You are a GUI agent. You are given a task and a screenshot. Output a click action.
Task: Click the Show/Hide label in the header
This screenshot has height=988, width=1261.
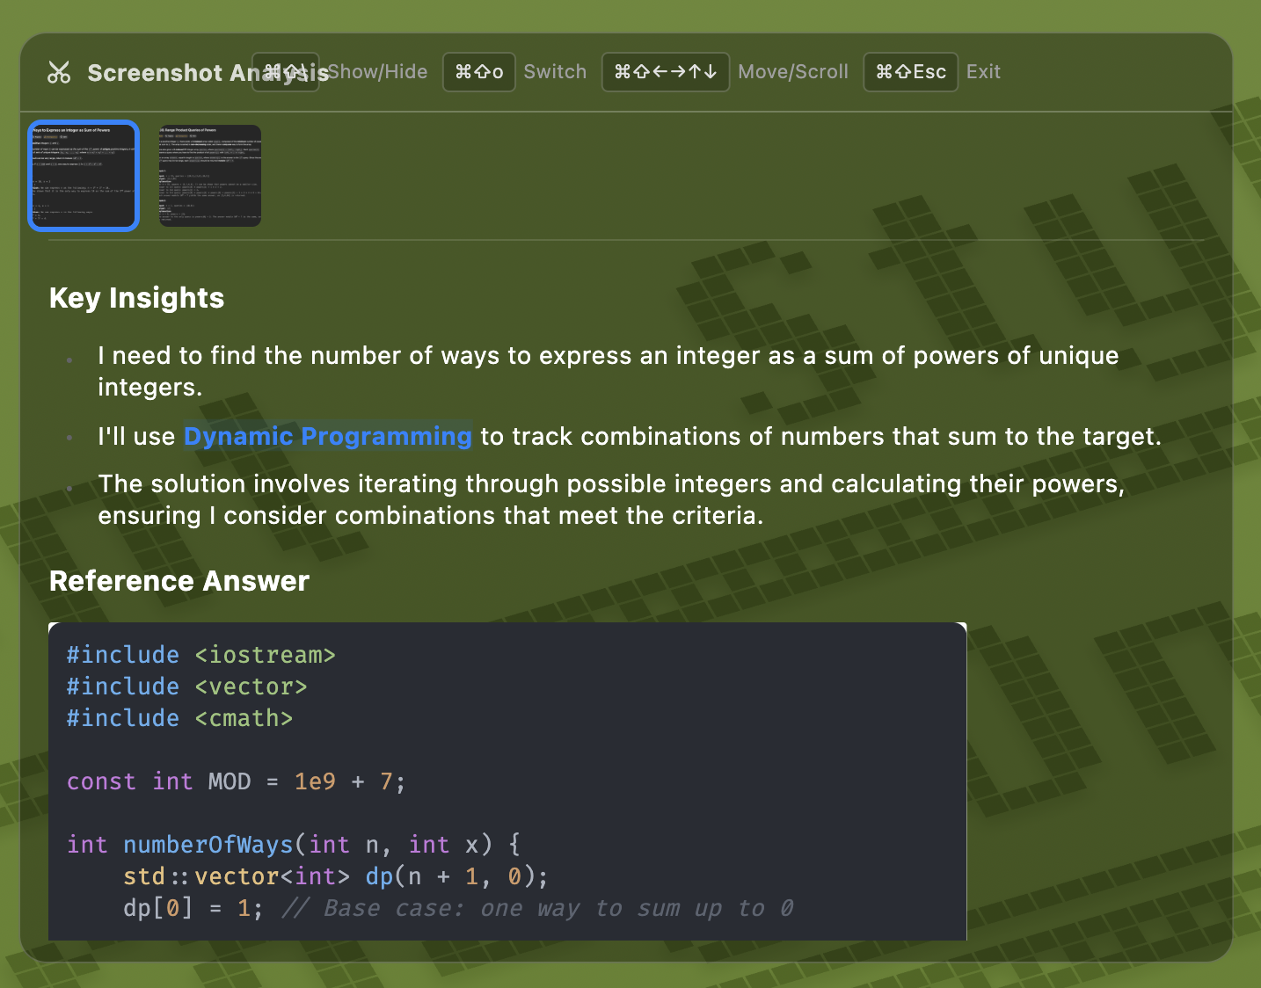click(378, 72)
